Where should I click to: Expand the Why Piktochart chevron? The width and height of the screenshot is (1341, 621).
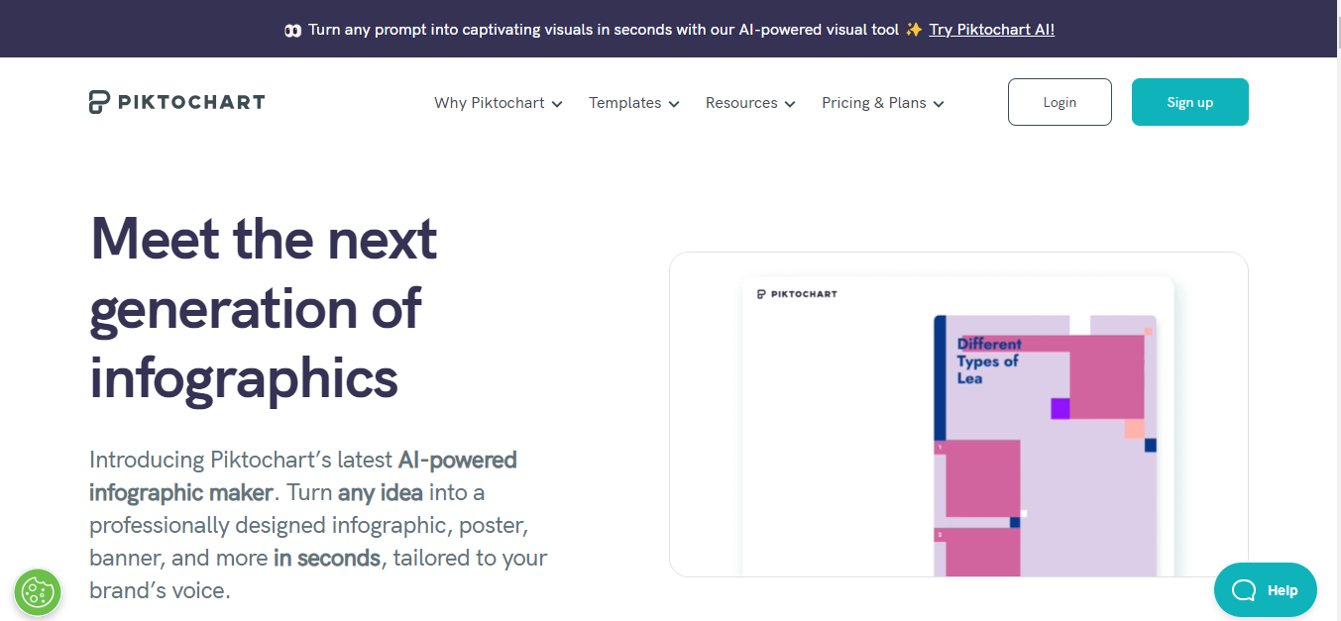557,104
